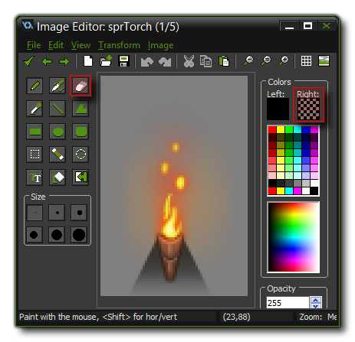
Task: Click the Opacity value field
Action: [288, 303]
